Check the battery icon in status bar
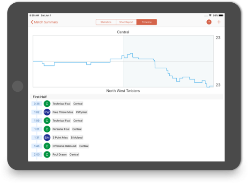Image resolution: width=248 pixels, height=183 pixels. pyautogui.click(x=221, y=16)
